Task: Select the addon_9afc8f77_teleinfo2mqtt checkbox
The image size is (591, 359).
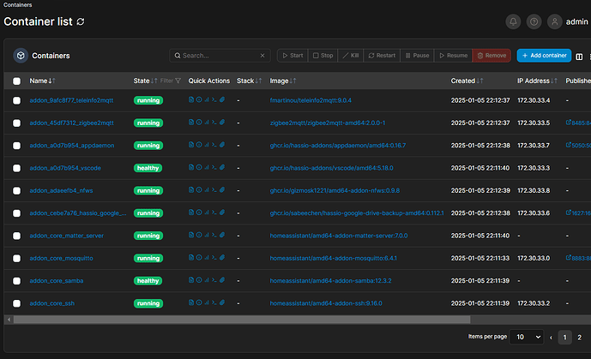Action: (x=16, y=100)
